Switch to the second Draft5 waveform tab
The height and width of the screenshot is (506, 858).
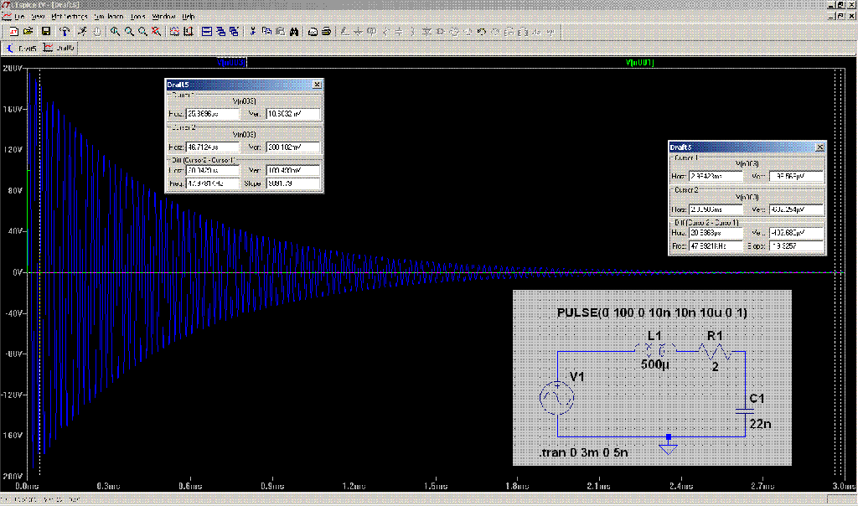[x=59, y=48]
